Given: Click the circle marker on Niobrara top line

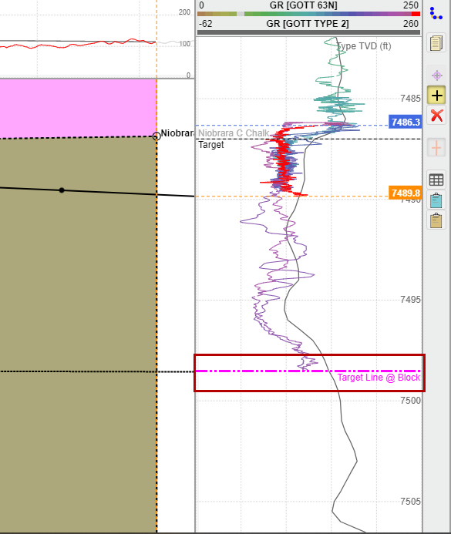Looking at the screenshot, I should coord(156,136).
